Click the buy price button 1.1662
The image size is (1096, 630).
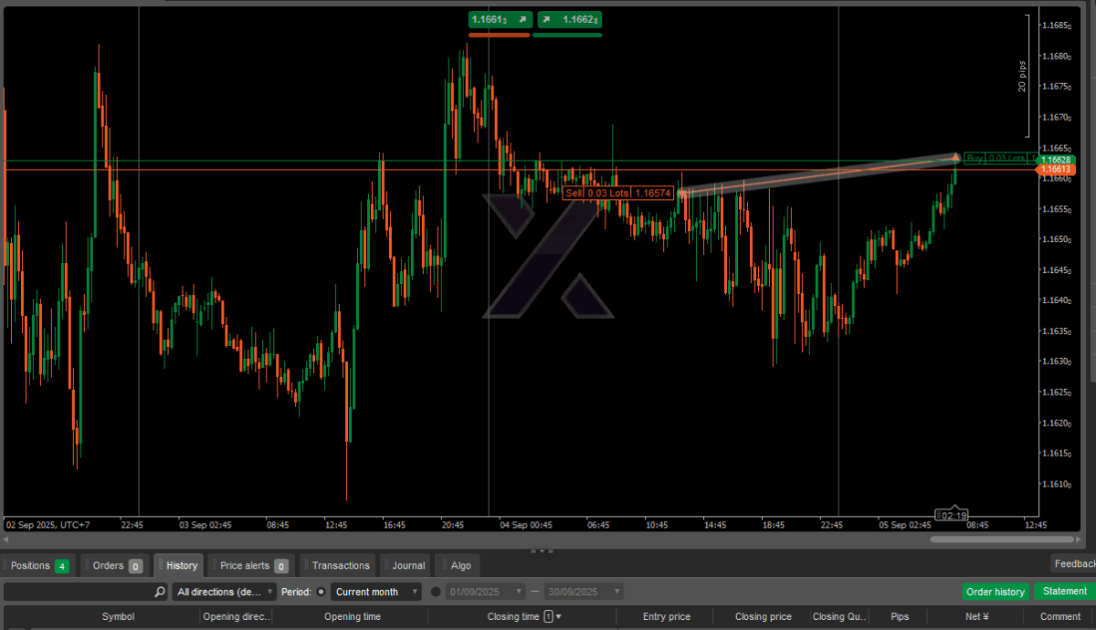[x=568, y=19]
